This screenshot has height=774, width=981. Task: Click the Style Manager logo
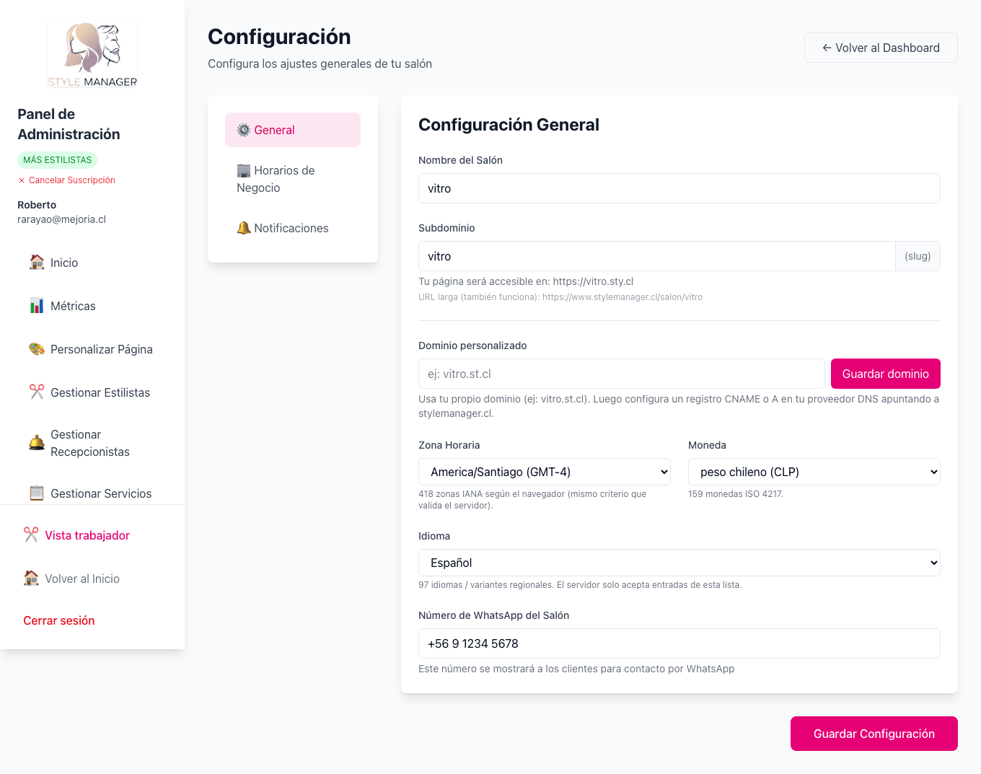(x=92, y=53)
